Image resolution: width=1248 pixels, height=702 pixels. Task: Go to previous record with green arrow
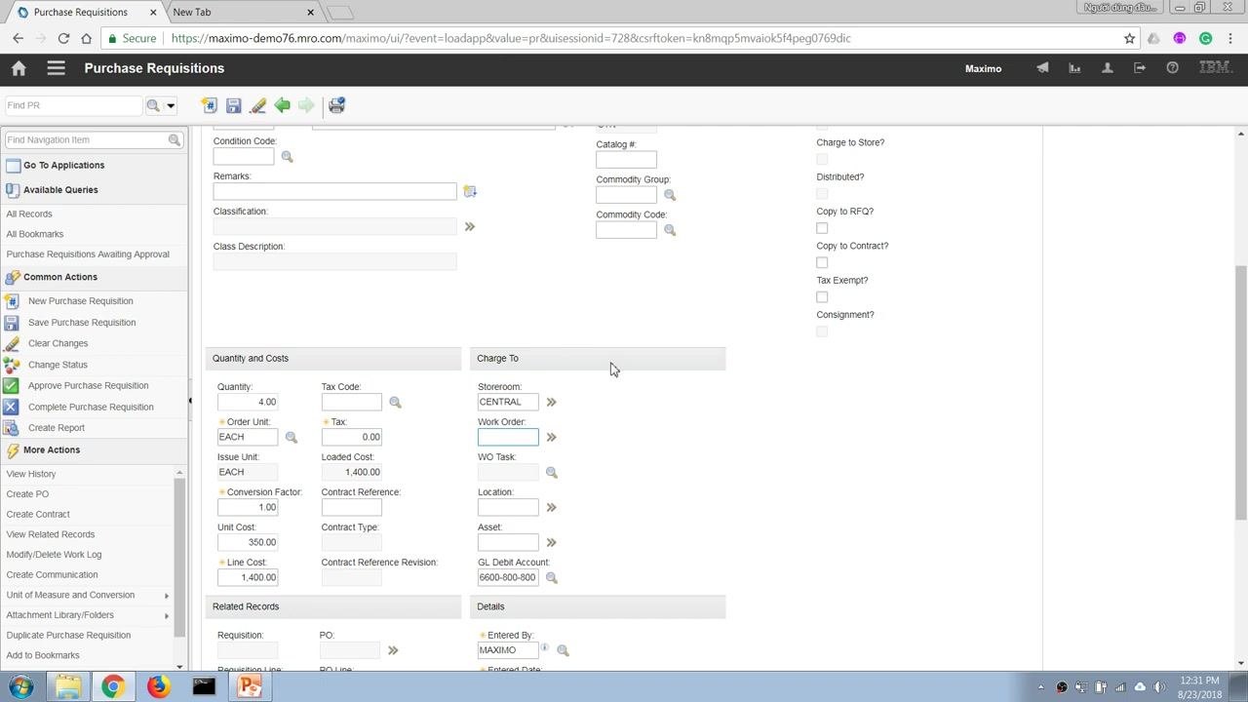tap(282, 105)
